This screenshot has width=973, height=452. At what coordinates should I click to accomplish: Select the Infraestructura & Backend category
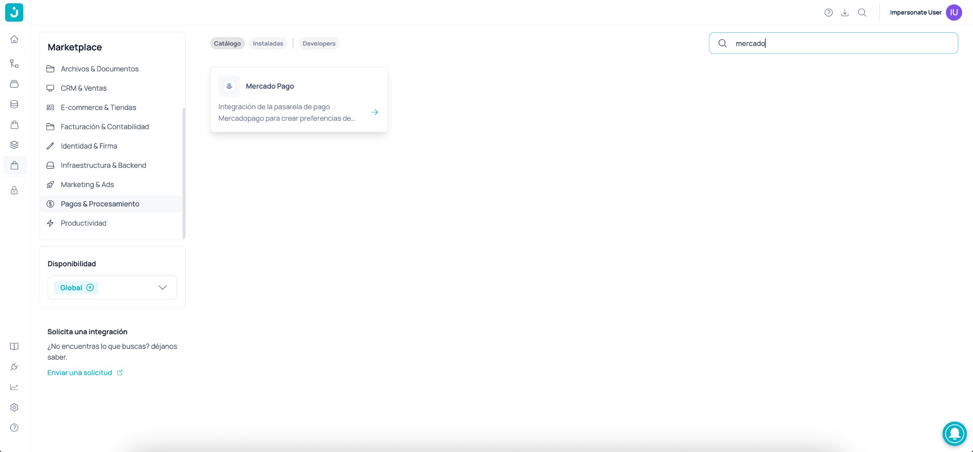111,165
